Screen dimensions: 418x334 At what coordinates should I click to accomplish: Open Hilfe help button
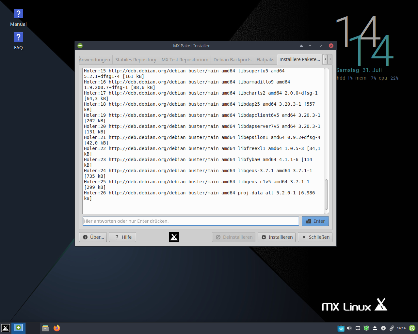coord(123,237)
